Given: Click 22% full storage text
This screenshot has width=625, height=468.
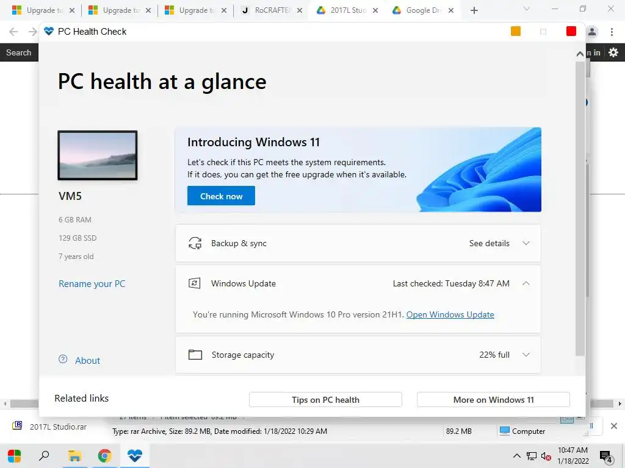Looking at the screenshot, I should (494, 355).
